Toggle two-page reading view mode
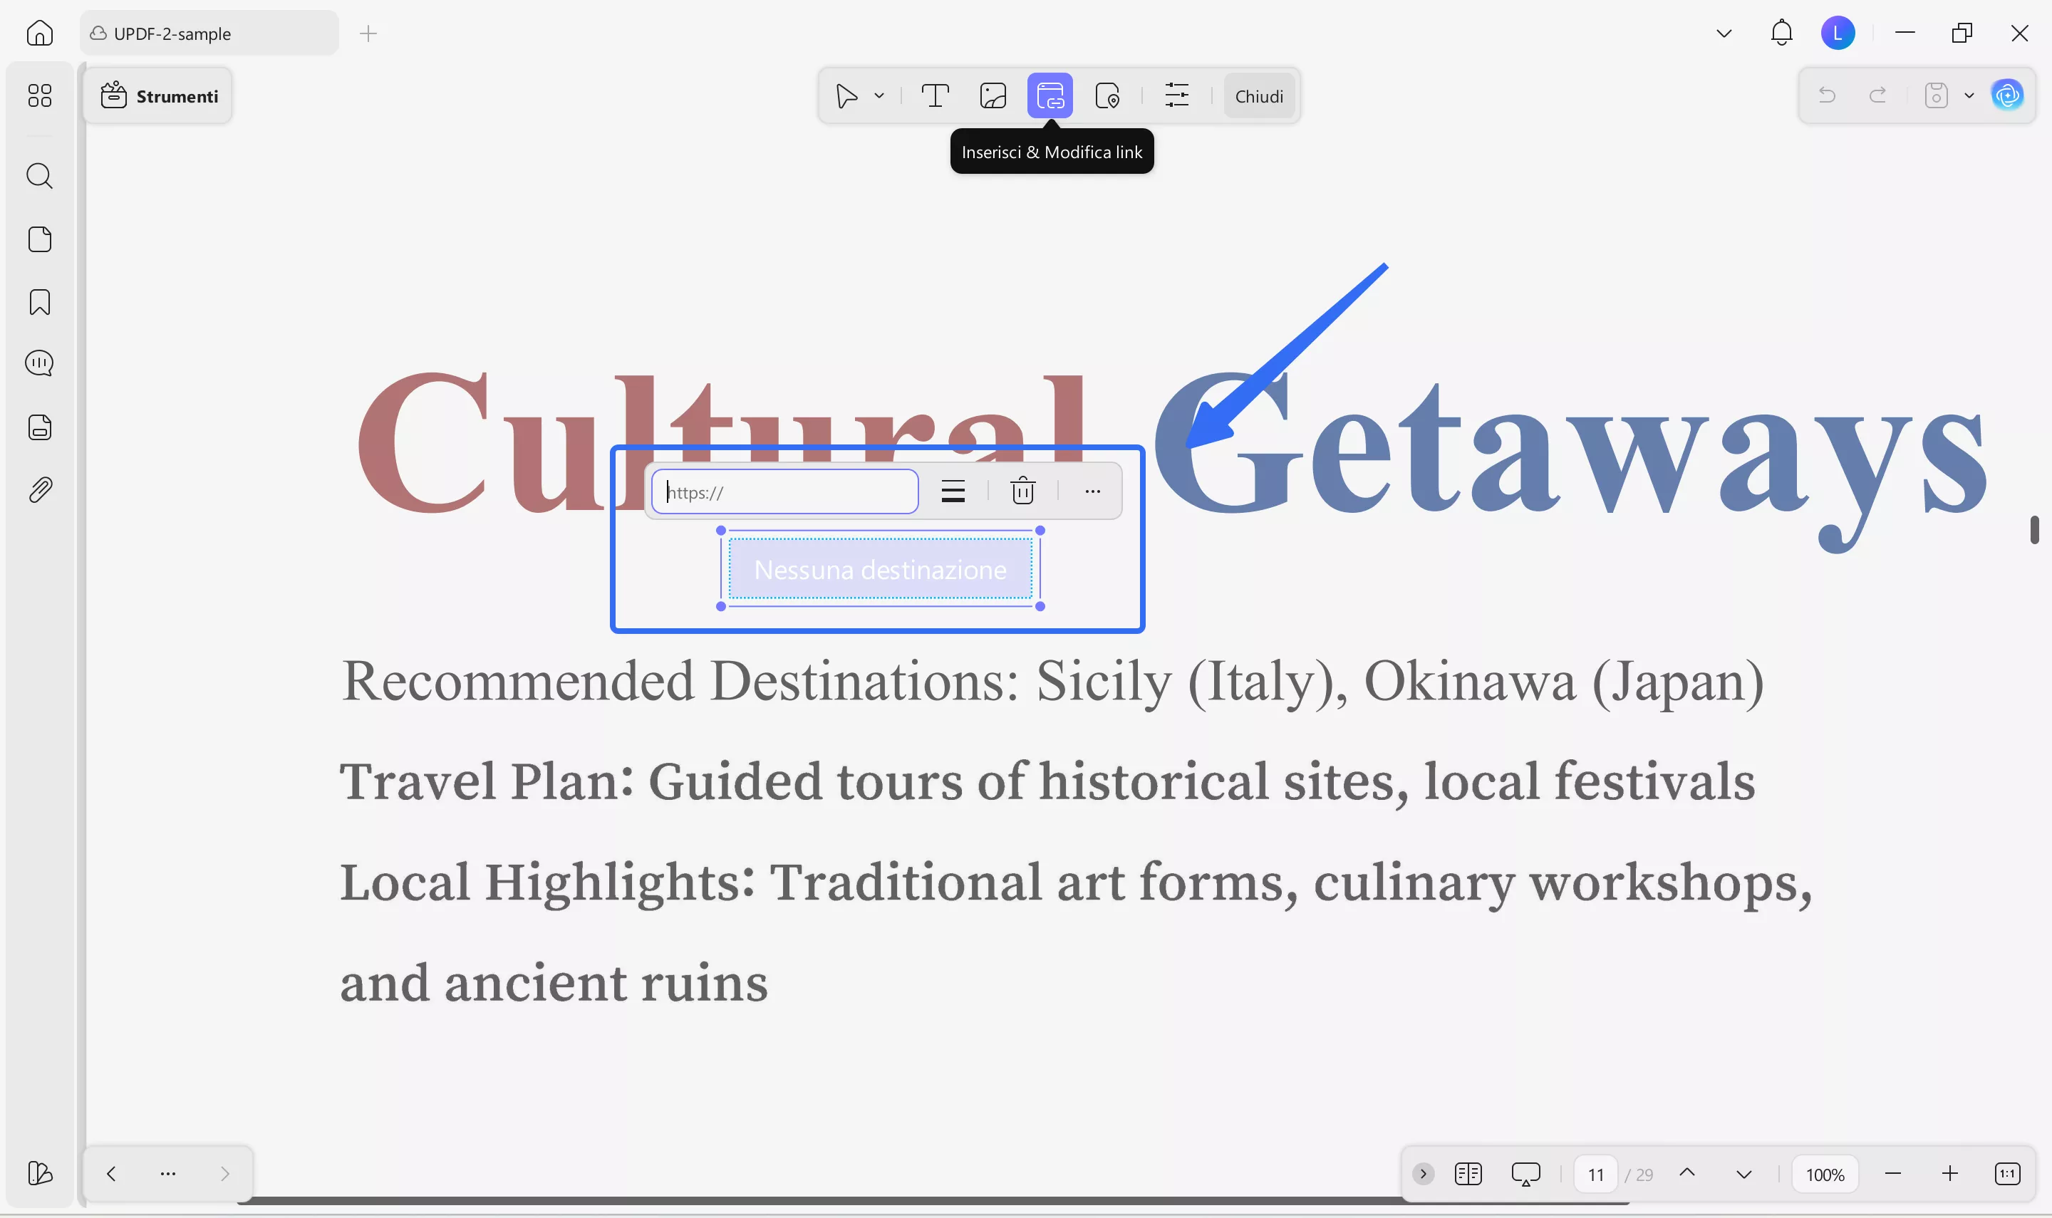The image size is (2052, 1218). 1468,1173
